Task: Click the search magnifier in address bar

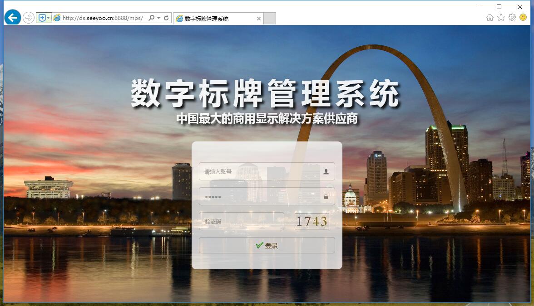Action: tap(152, 18)
